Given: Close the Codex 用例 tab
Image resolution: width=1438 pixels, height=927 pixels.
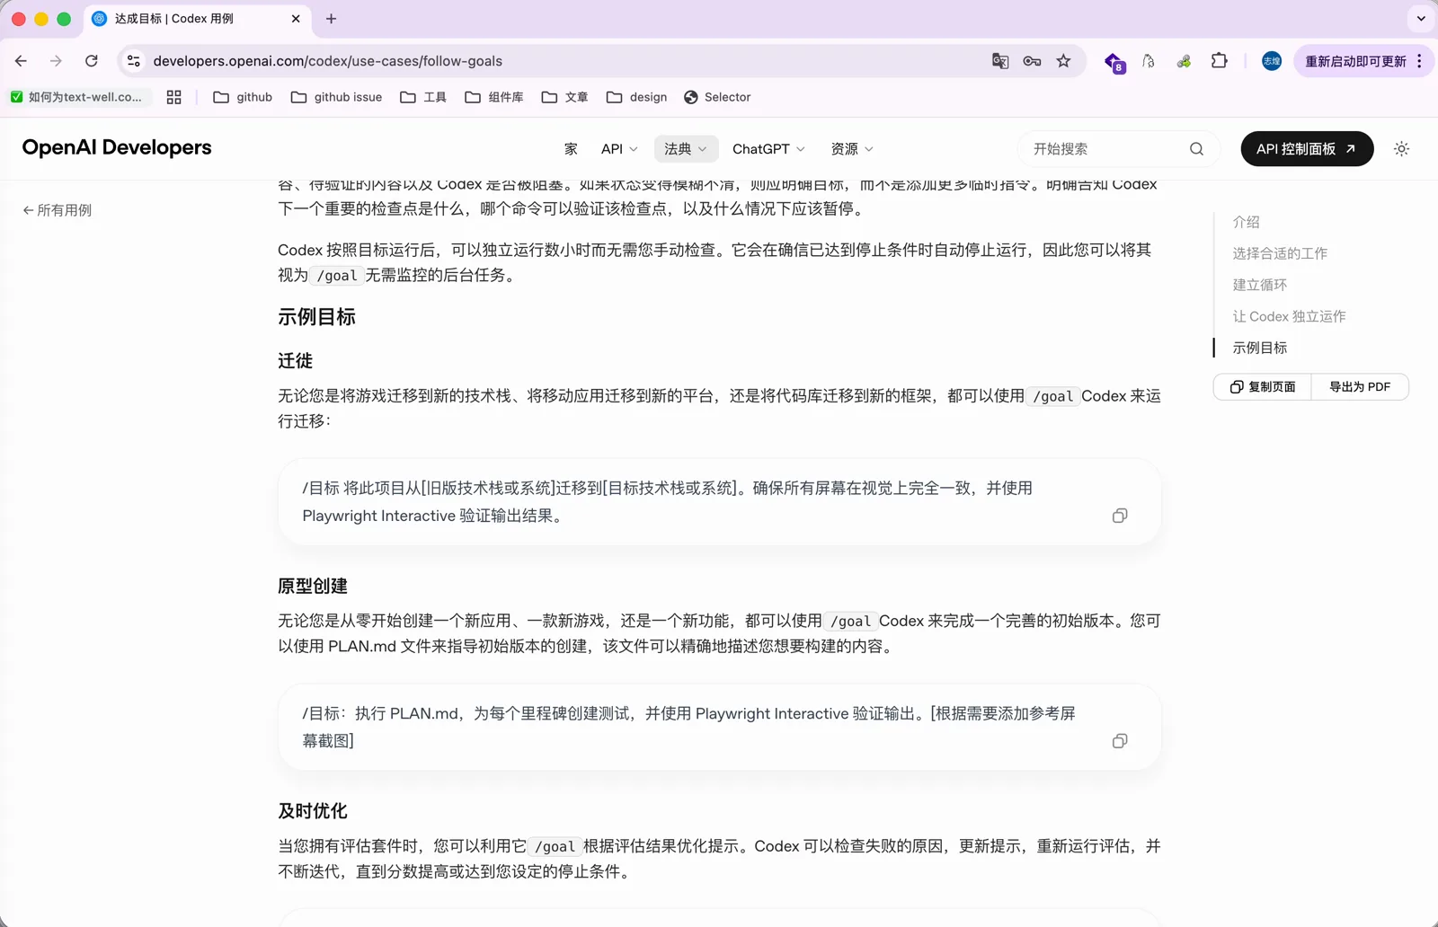Looking at the screenshot, I should (296, 19).
